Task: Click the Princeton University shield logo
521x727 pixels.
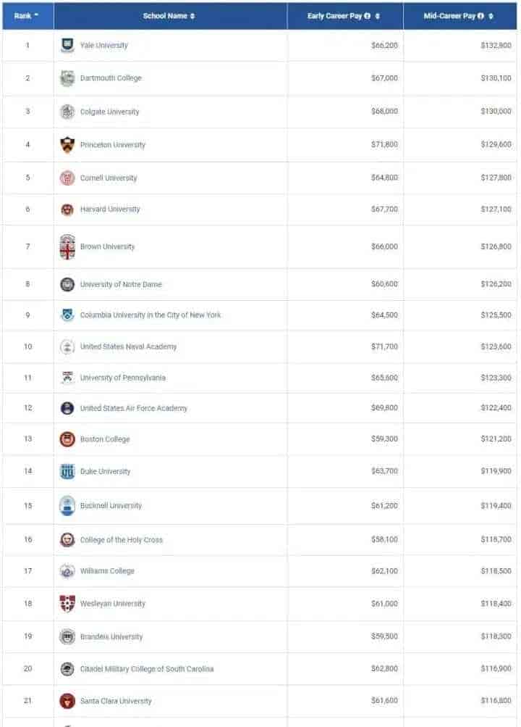Action: pyautogui.click(x=67, y=145)
